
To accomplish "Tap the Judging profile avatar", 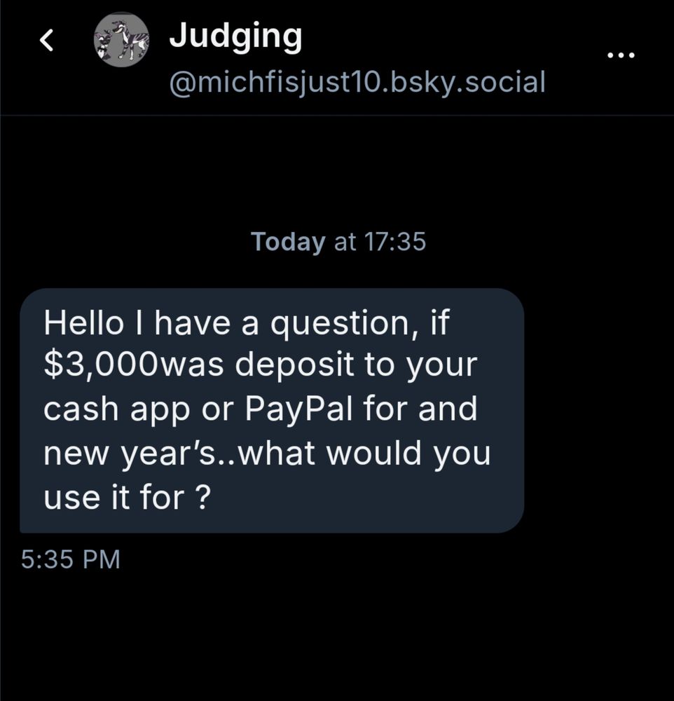I will tap(121, 40).
